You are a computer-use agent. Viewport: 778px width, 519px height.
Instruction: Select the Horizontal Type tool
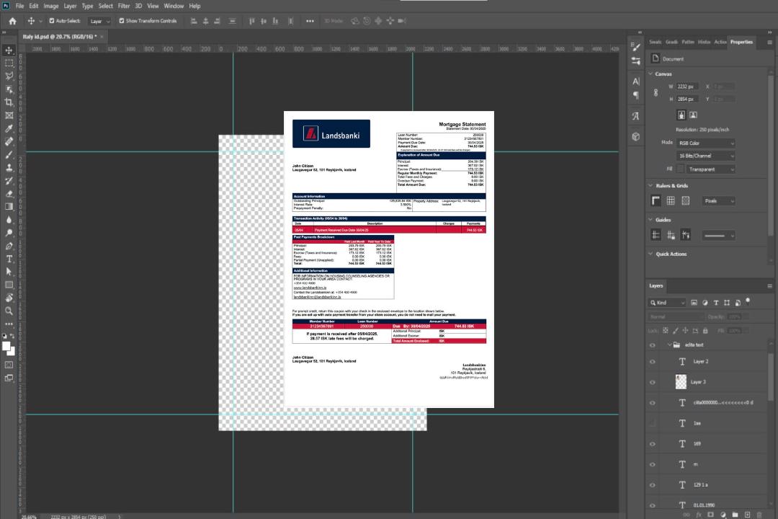(x=9, y=259)
